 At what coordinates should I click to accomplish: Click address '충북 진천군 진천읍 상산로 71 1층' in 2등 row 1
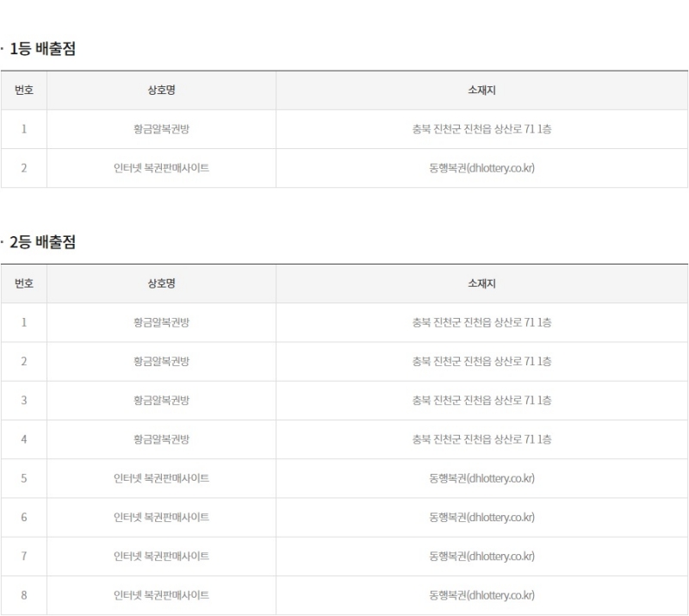481,322
